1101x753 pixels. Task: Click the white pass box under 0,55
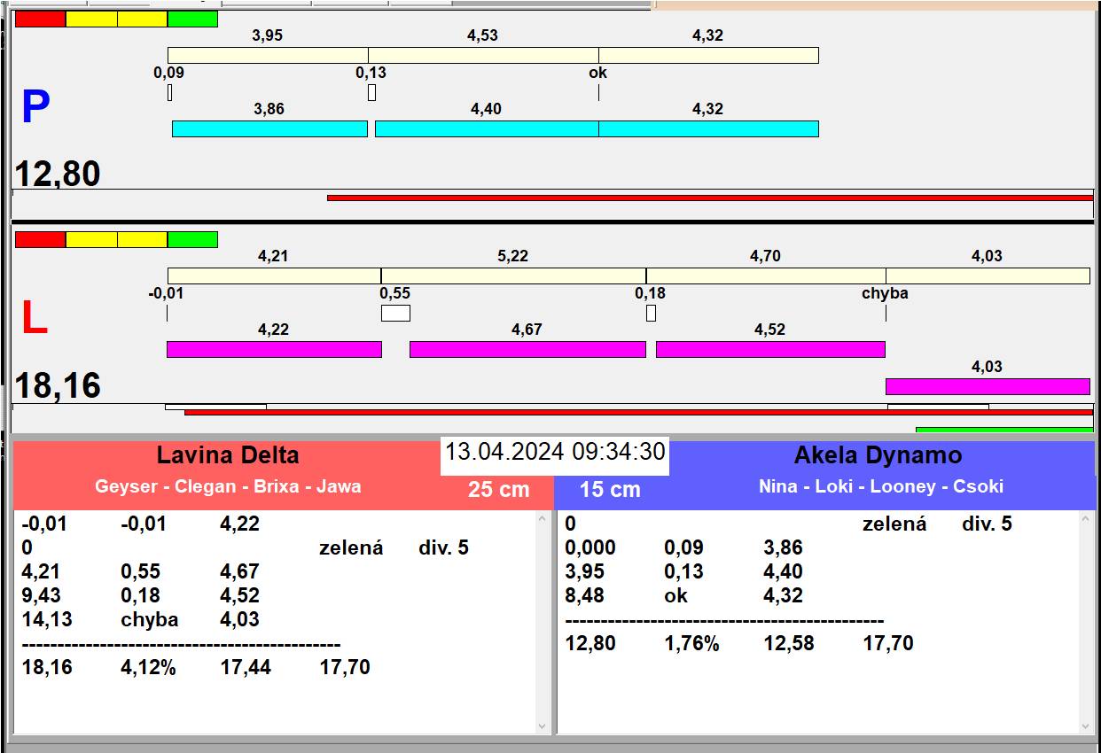(x=395, y=313)
